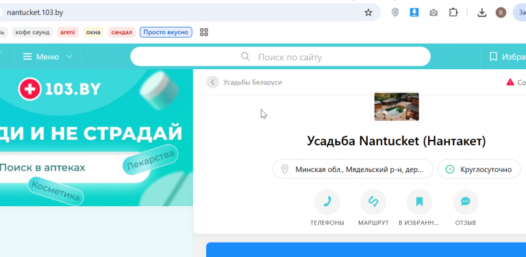Show browser downloads
The image size is (526, 257).
click(481, 13)
